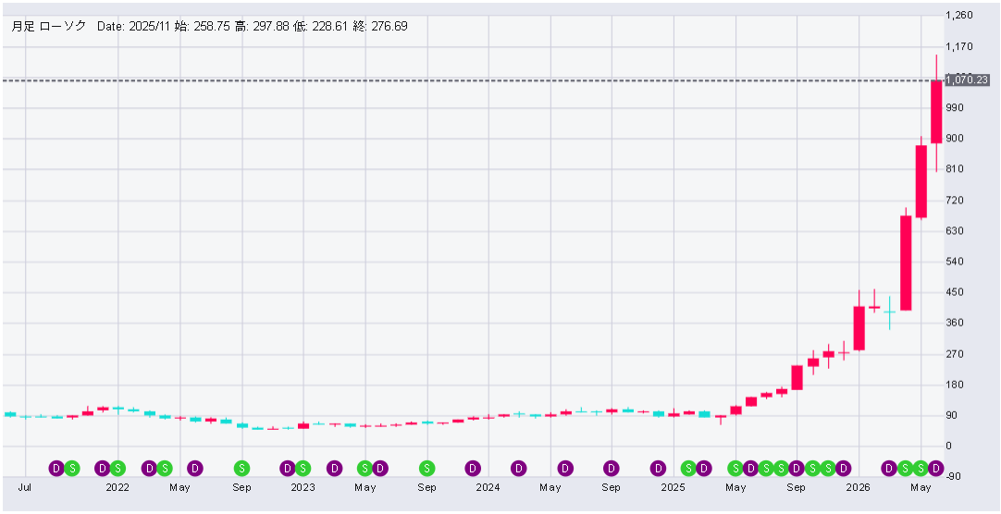Click the green S marker at October 2021
This screenshot has width=1001, height=514.
tap(71, 469)
